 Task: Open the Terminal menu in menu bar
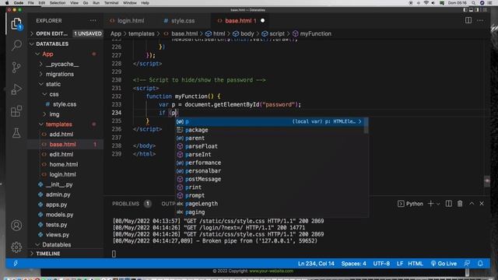pos(111,3)
